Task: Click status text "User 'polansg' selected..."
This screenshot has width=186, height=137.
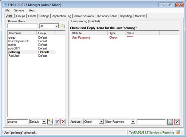Action: (20, 133)
